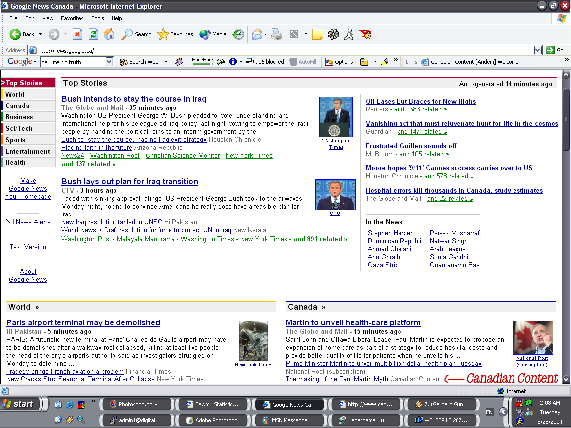This screenshot has width=571, height=428.
Task: Click Google Toolbar Search Web binoculars button
Action: click(x=139, y=62)
